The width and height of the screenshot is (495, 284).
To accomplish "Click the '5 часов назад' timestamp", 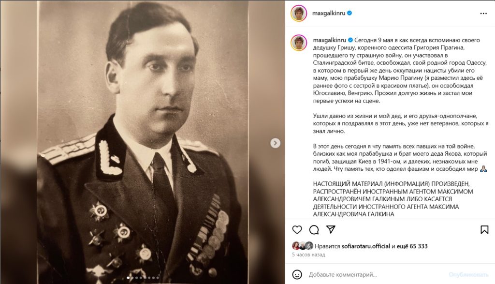I will click(308, 254).
